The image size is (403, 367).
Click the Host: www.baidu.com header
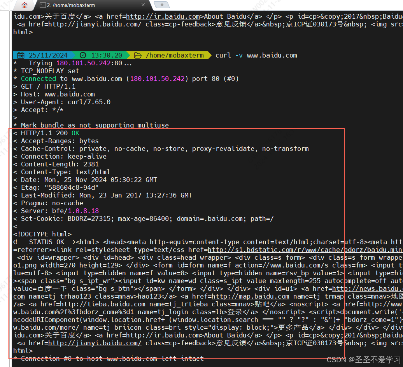coord(58,94)
